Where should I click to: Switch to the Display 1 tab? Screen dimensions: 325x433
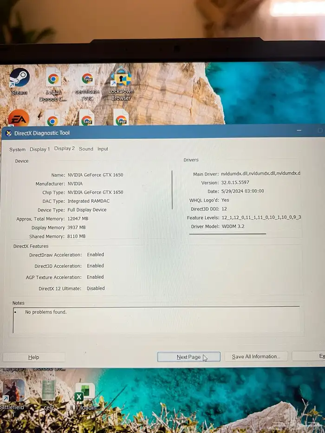coord(40,149)
